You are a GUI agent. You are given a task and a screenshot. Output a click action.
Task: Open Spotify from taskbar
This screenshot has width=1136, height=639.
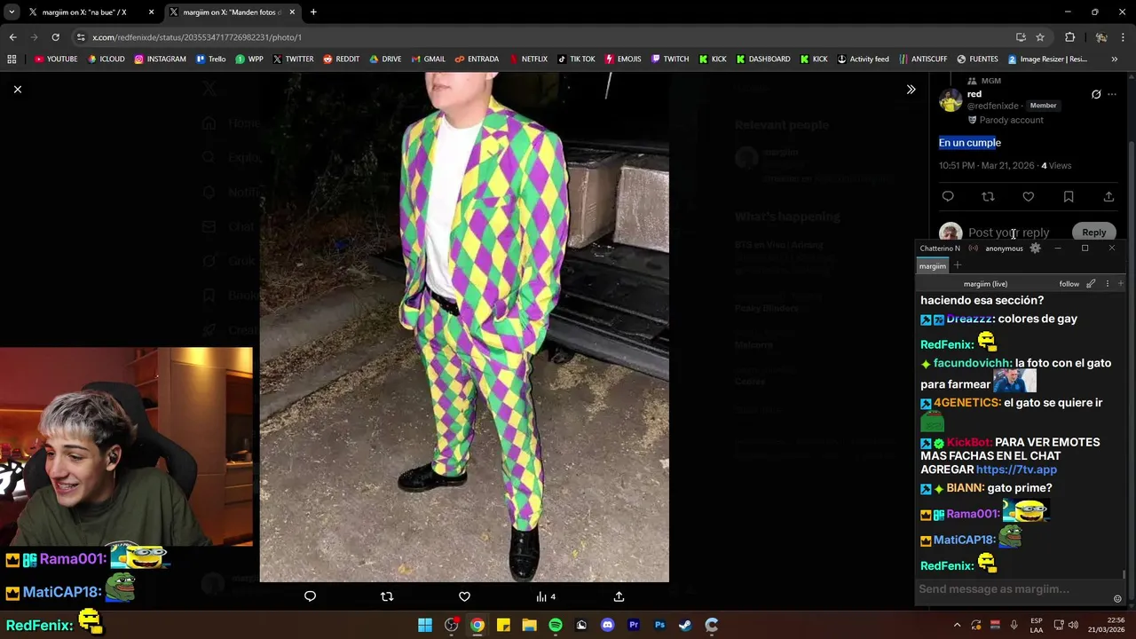click(556, 625)
